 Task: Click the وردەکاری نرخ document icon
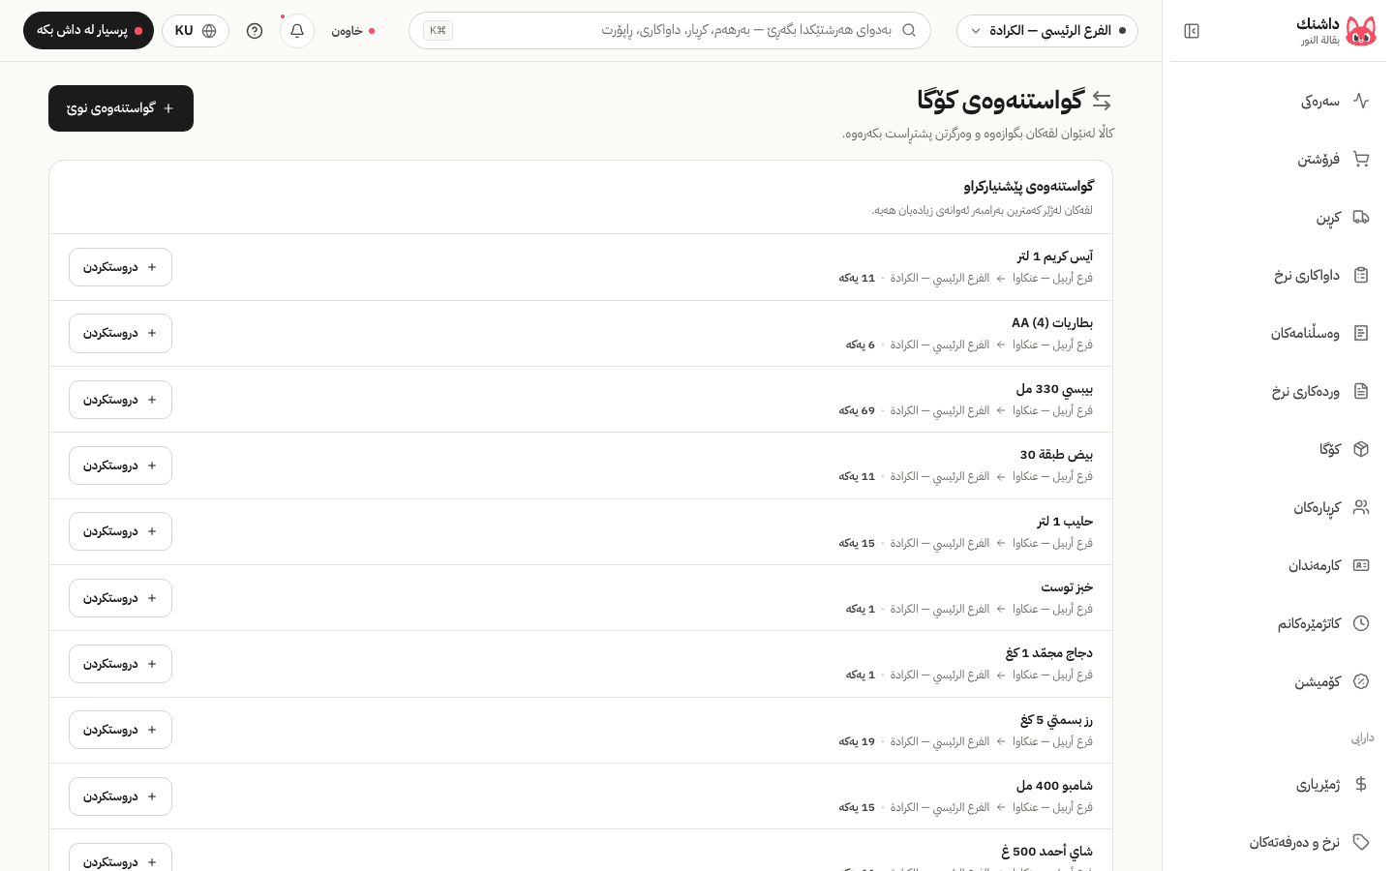tap(1361, 391)
